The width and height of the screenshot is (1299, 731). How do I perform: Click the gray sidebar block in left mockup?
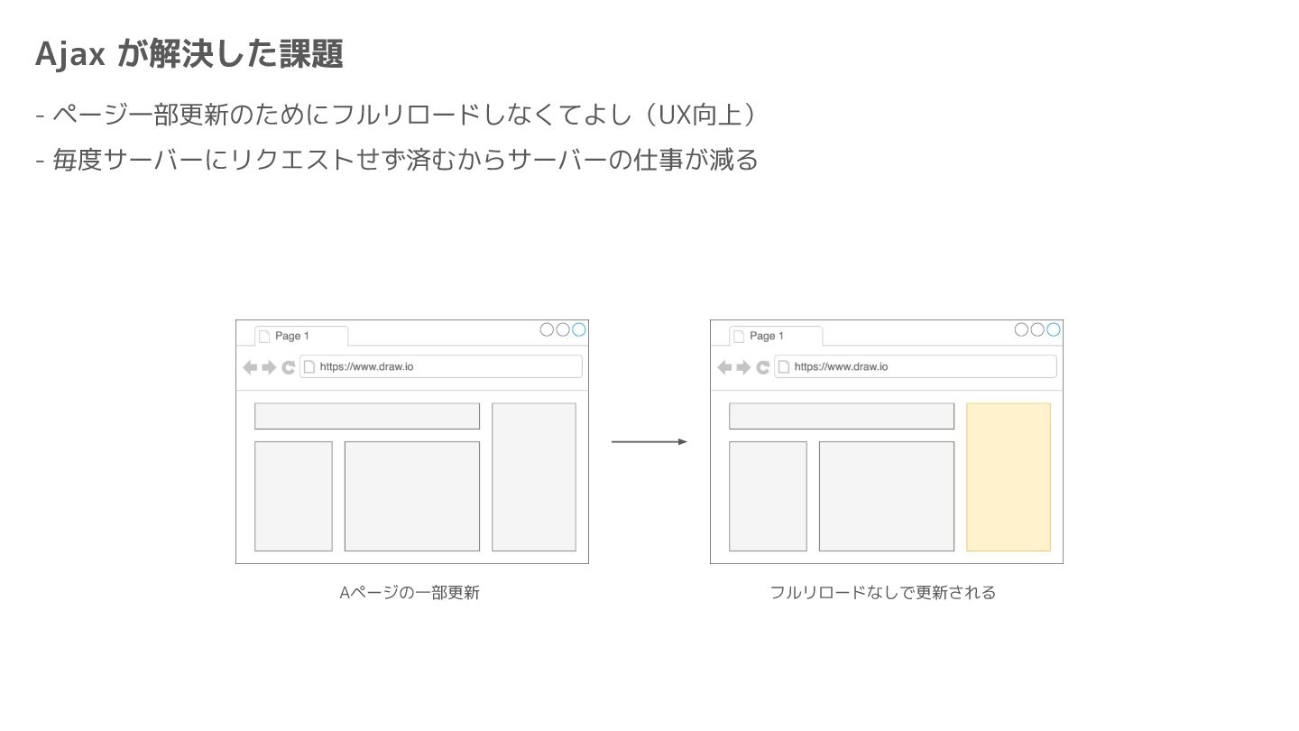(x=534, y=477)
